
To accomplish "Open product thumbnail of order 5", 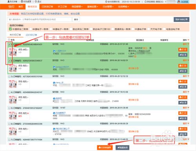I will tap(13, 115).
